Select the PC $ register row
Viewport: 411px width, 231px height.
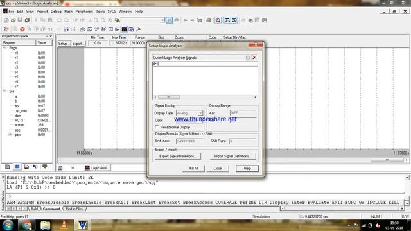pyautogui.click(x=28, y=120)
